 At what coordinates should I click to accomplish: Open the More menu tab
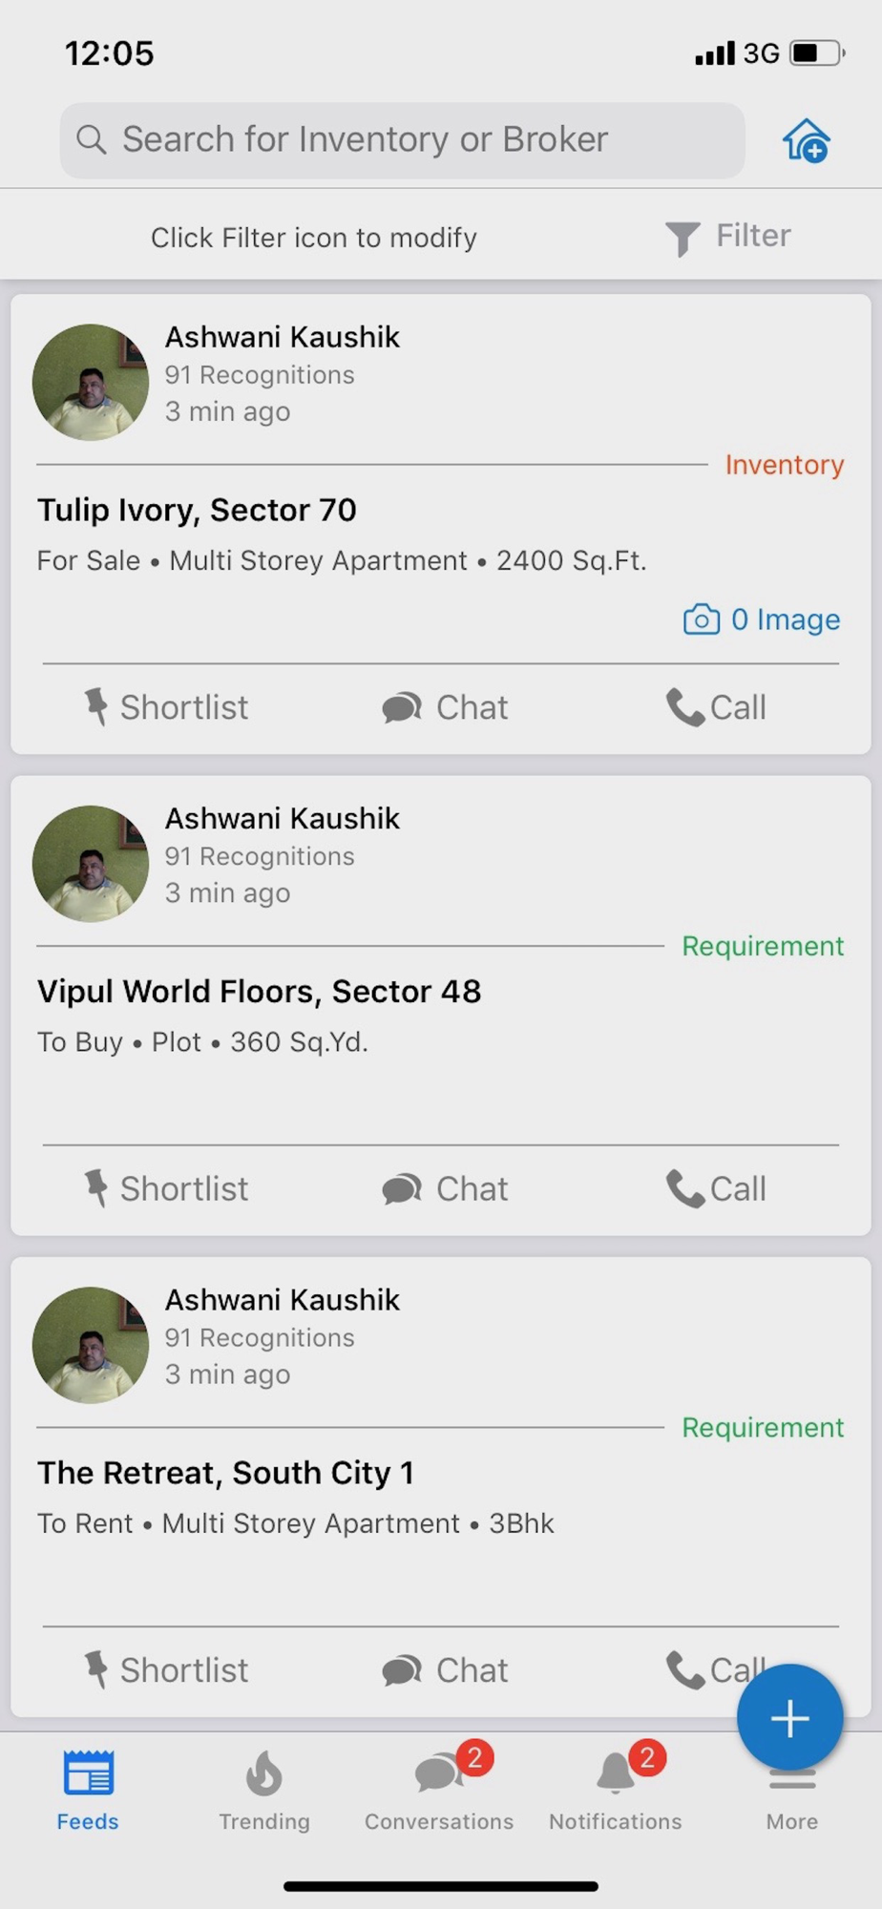pos(791,1804)
